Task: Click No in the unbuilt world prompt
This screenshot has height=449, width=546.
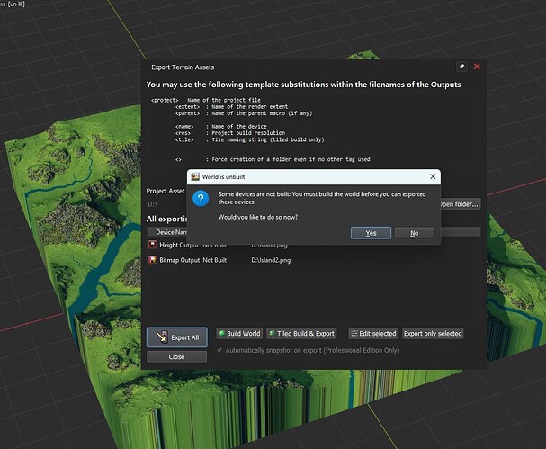Action: tap(414, 233)
